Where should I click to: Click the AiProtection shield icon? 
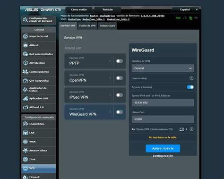click(26, 63)
